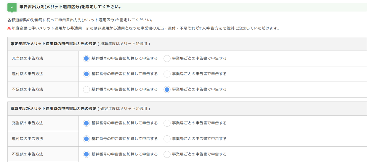The height and width of the screenshot is (165, 375).
Task: In 概算年度 section, set 還付額 to 事業場ごとの申告書
Action: pyautogui.click(x=167, y=139)
